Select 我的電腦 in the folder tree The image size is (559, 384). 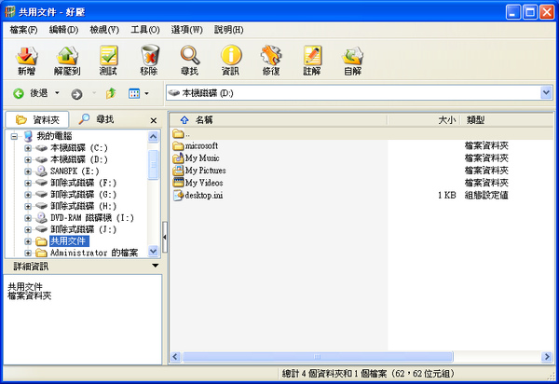tap(54, 136)
